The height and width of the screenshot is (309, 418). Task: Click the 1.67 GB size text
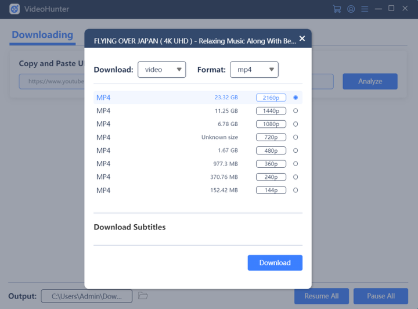tap(228, 150)
